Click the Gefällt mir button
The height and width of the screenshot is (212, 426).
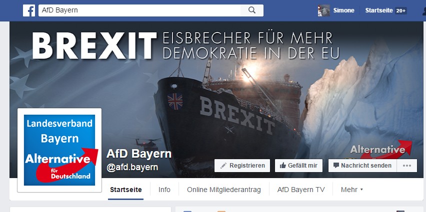point(298,166)
